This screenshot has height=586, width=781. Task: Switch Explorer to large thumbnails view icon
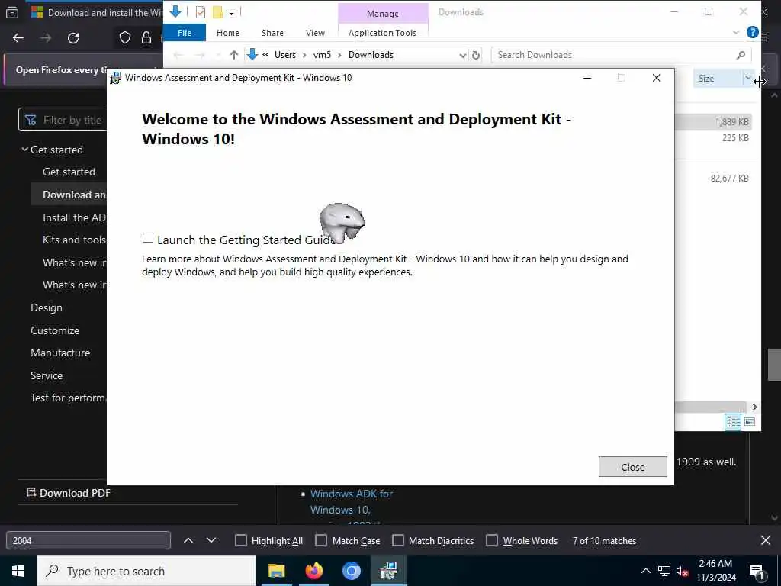coord(750,422)
